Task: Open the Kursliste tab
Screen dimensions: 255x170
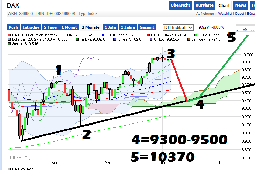Action: (x=204, y=5)
